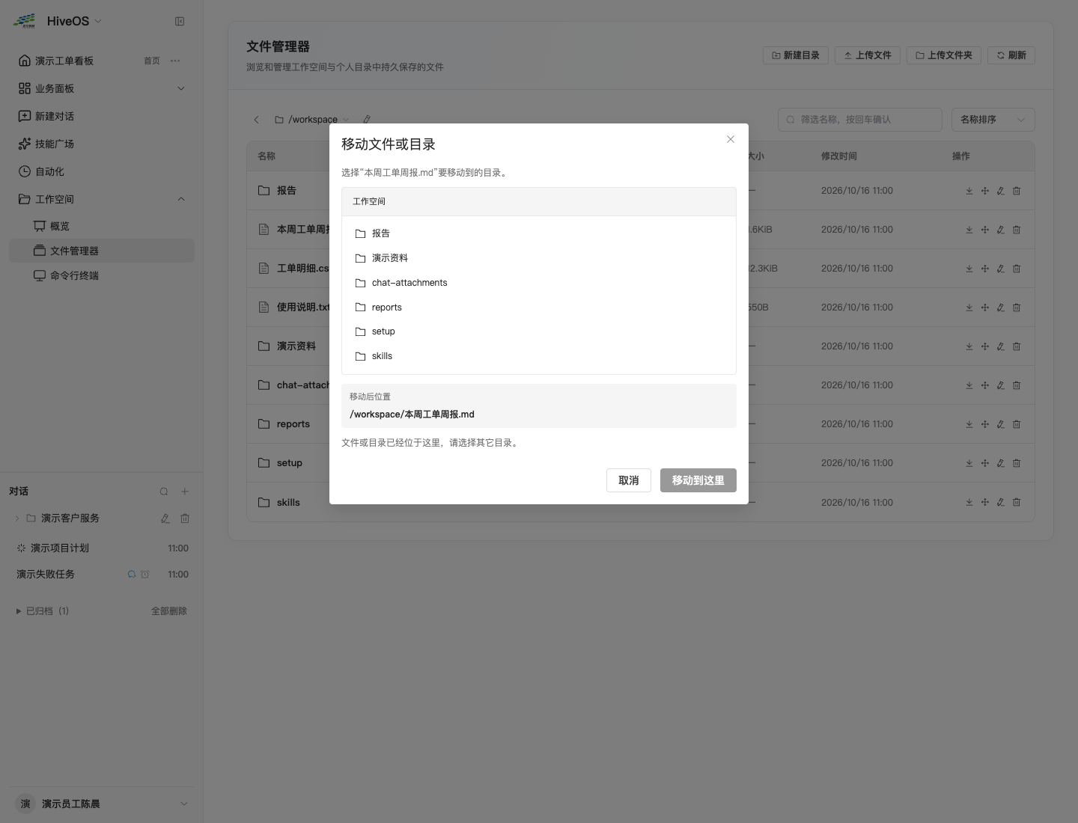Viewport: 1078px width, 823px height.
Task: Click 工作空间 breadcrumb in the move dialog
Action: (369, 201)
